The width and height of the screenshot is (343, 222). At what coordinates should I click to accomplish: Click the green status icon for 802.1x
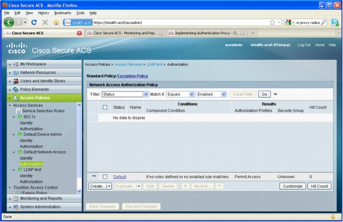click(x=20, y=117)
